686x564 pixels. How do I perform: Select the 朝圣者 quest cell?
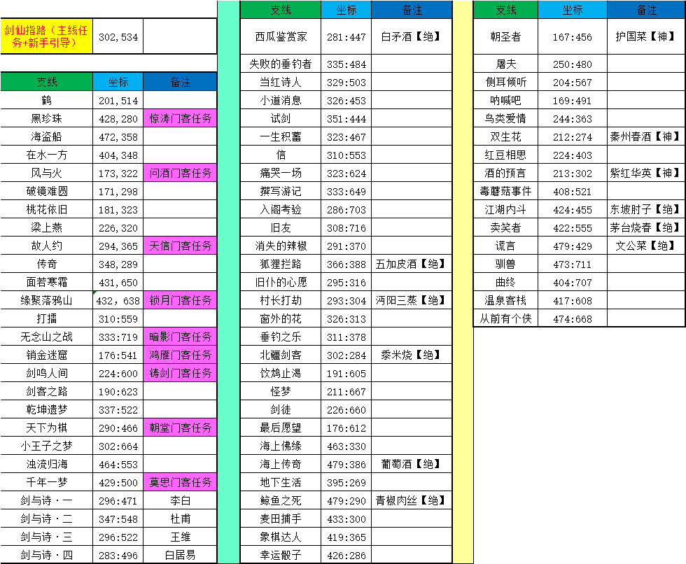(505, 36)
